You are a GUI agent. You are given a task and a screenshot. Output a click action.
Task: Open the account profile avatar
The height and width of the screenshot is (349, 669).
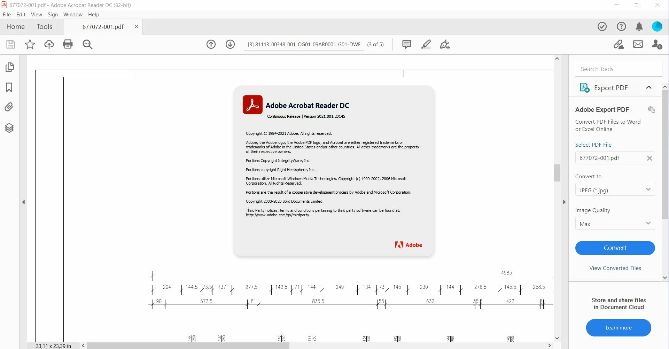(x=657, y=26)
